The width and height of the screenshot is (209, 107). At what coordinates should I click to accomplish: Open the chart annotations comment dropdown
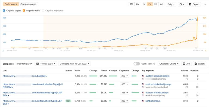[x=182, y=4]
